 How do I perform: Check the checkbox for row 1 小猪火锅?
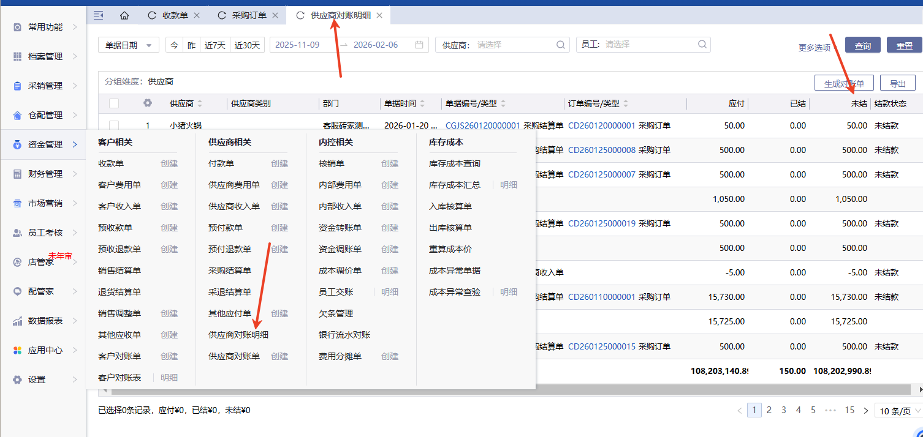coord(114,125)
